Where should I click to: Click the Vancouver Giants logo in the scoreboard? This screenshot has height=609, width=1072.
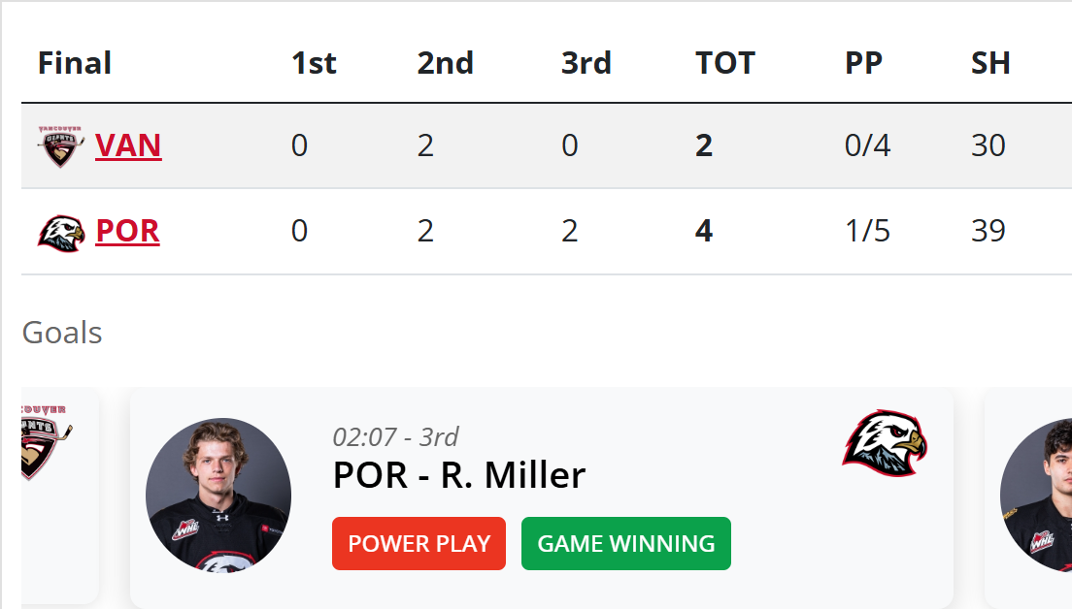[61, 146]
